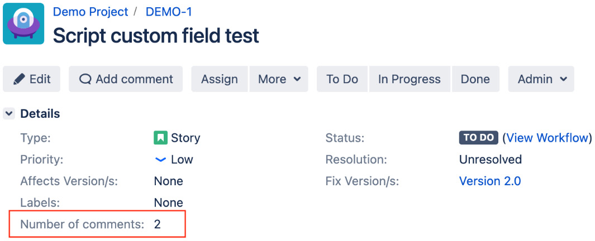595x241 pixels.
Task: Click the TO DO status lozenge
Action: click(478, 138)
